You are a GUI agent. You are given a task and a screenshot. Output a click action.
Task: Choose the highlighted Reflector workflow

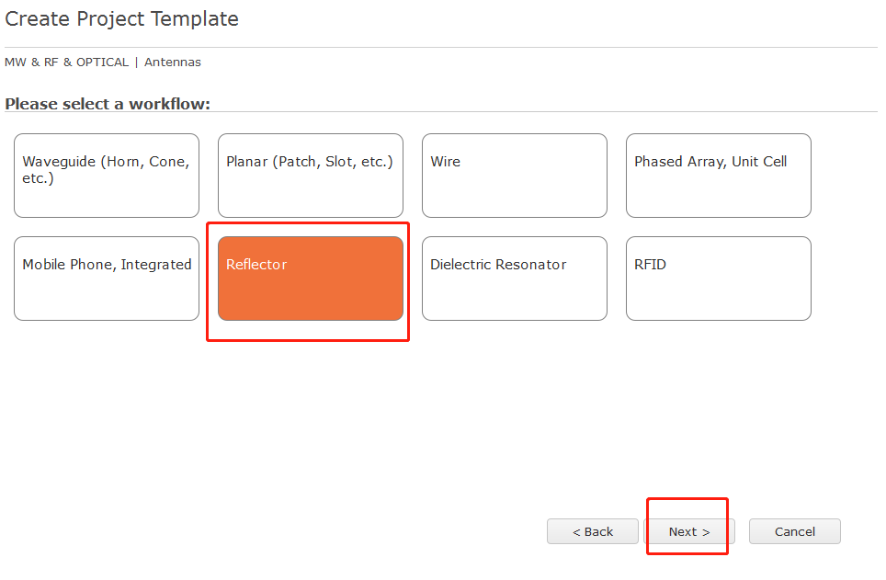pyautogui.click(x=311, y=279)
